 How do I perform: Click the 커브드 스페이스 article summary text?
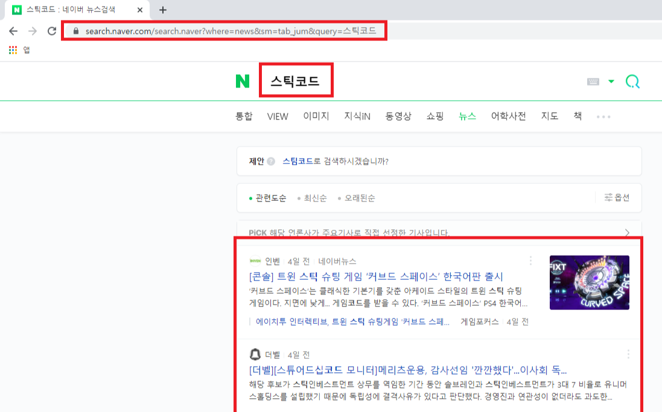389,297
